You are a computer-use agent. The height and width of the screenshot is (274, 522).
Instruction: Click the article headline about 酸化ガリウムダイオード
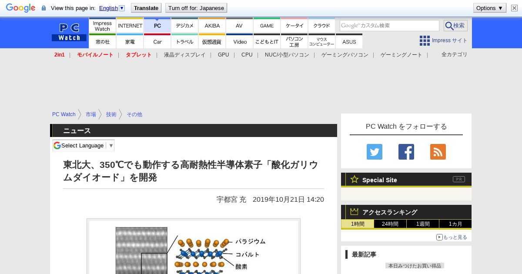[191, 171]
